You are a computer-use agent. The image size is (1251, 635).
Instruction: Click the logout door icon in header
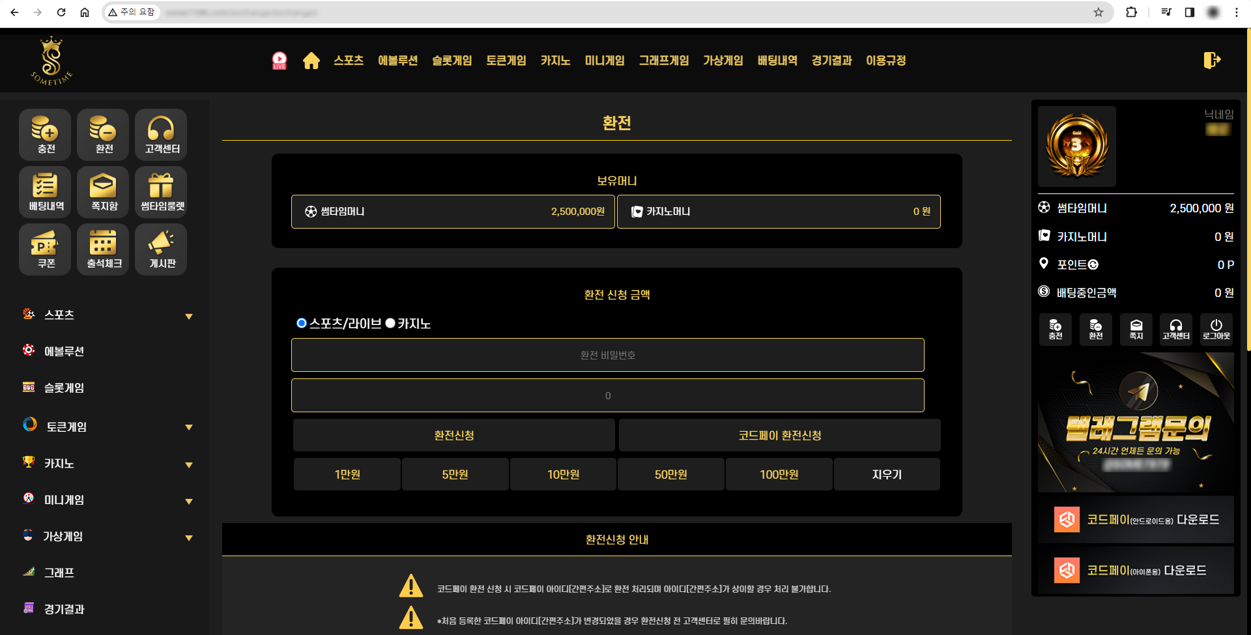pyautogui.click(x=1212, y=60)
